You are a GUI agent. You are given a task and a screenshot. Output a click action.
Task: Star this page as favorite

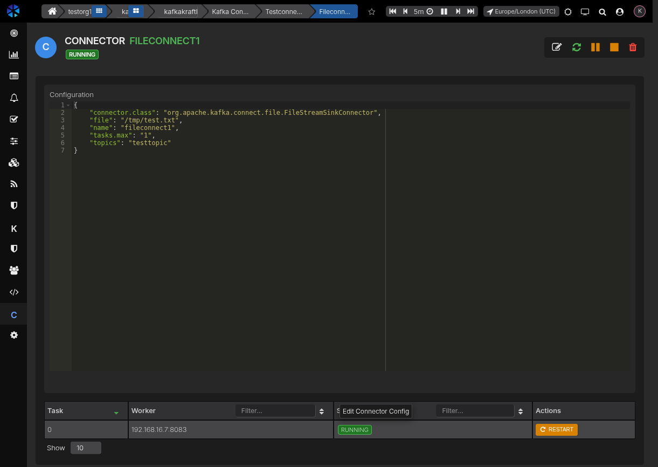[x=371, y=11]
